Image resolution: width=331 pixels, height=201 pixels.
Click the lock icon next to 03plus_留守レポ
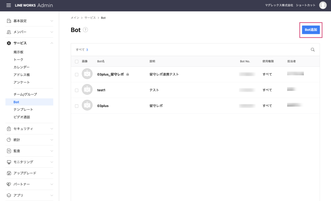click(x=128, y=74)
